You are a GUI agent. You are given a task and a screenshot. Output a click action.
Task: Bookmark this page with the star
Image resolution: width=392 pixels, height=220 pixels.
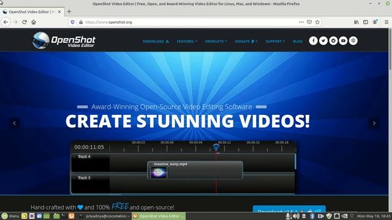pos(317,22)
